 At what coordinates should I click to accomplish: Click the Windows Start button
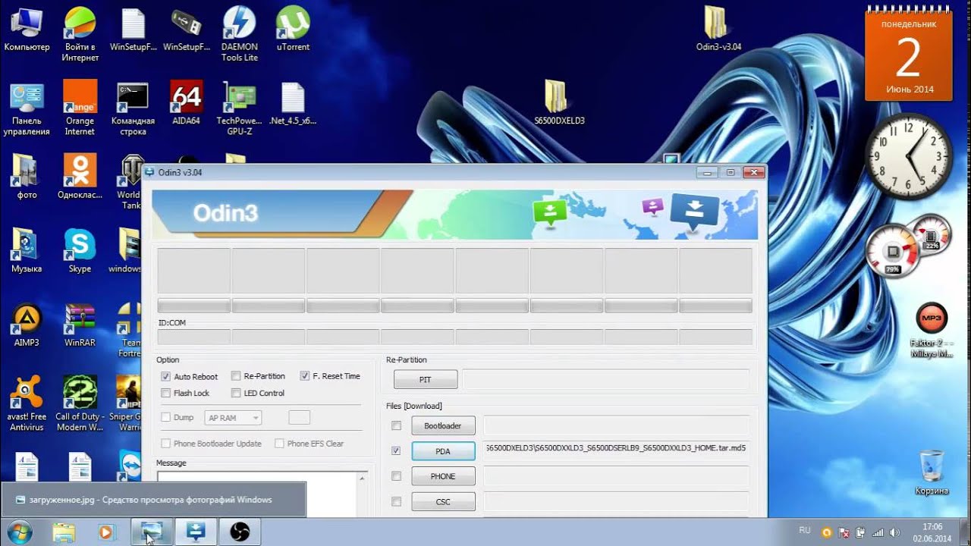click(20, 532)
